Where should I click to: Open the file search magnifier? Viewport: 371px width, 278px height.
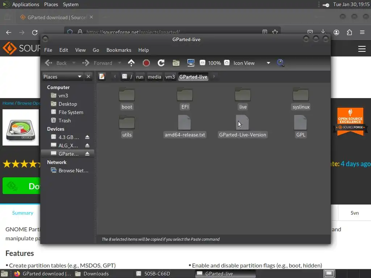[280, 63]
